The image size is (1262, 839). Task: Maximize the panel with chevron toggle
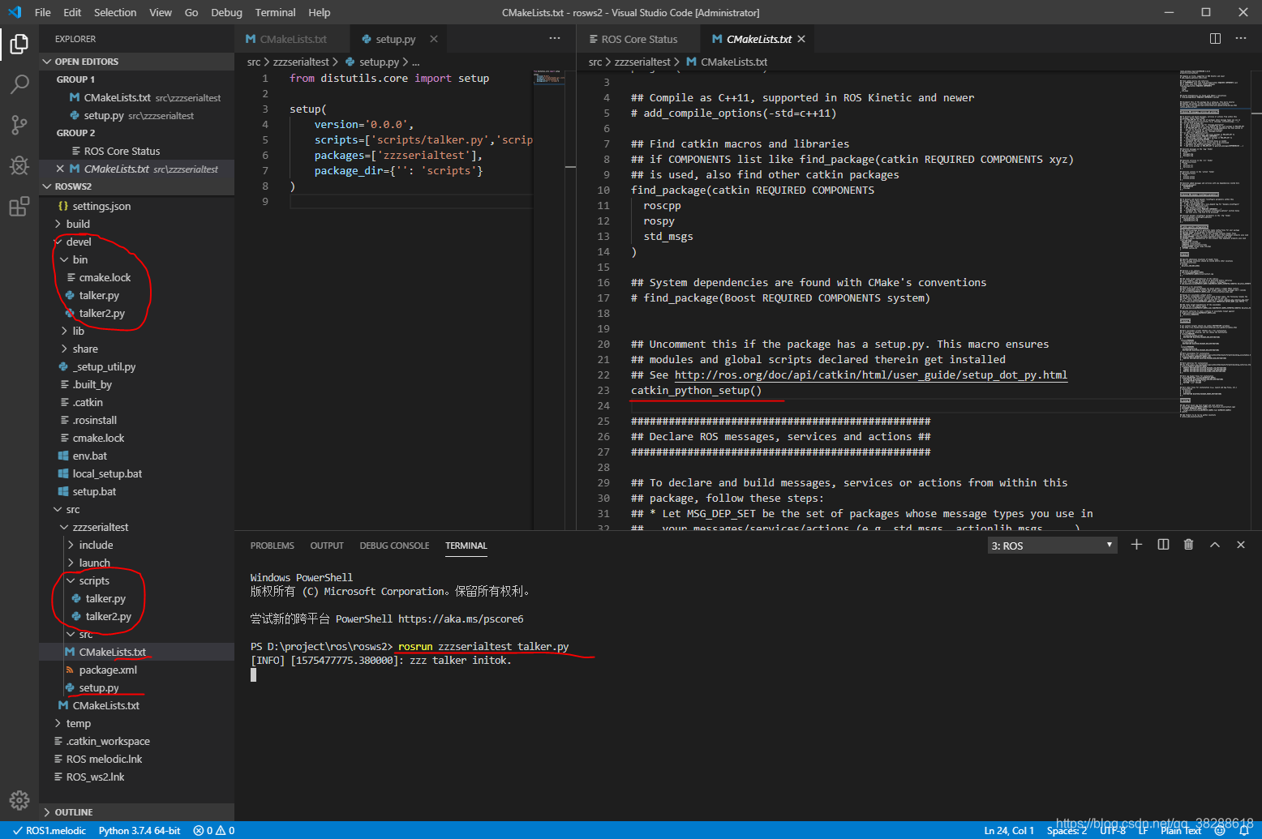[x=1214, y=544]
